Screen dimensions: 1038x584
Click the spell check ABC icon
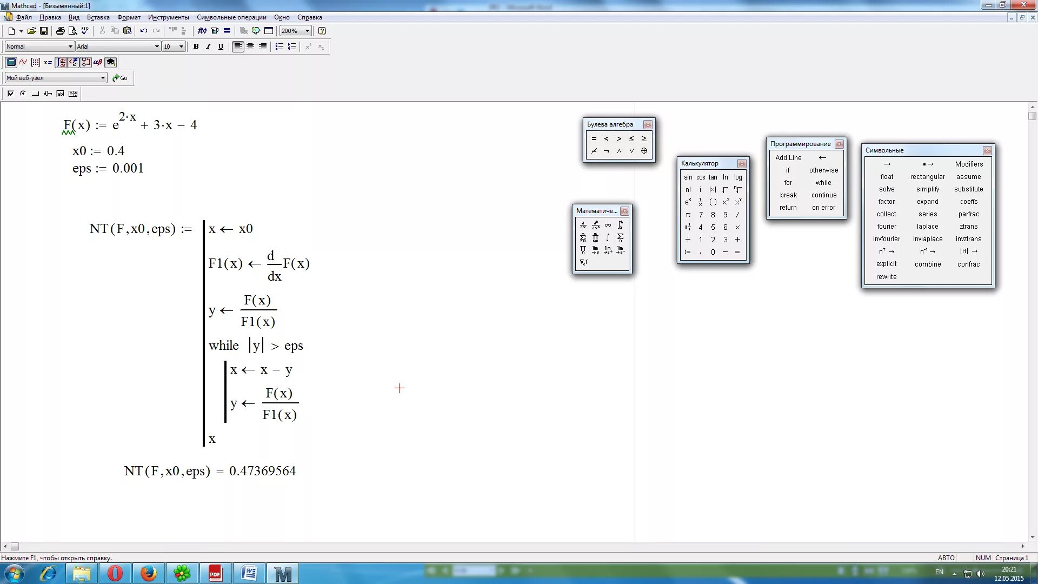(x=85, y=31)
